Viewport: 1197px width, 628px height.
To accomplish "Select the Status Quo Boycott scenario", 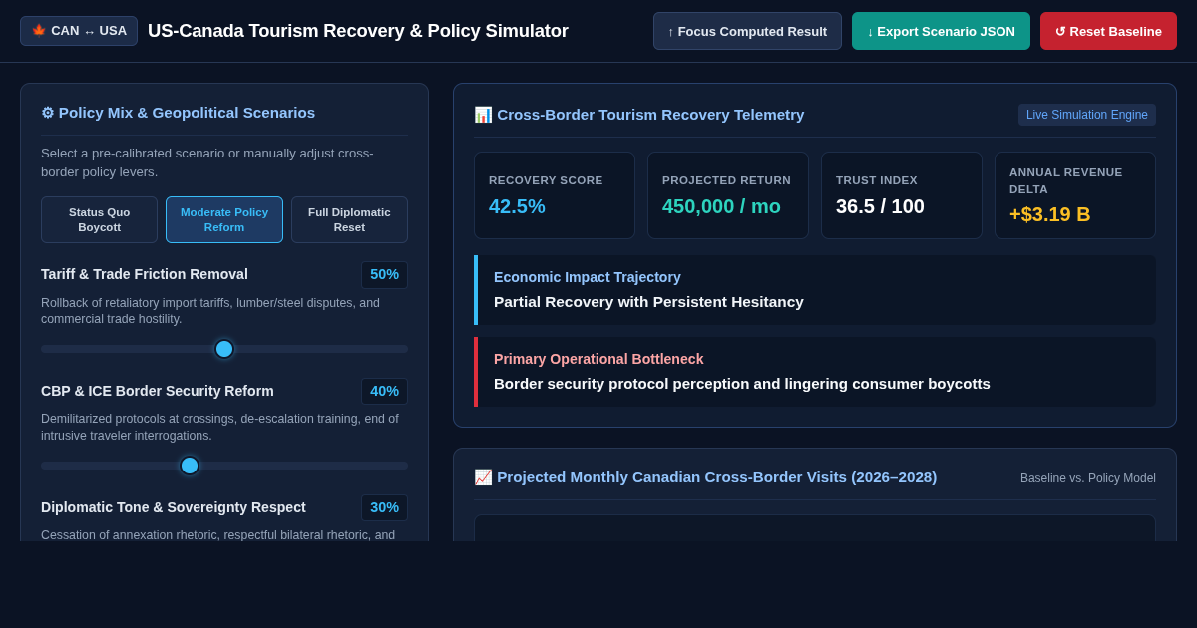I will (x=99, y=219).
